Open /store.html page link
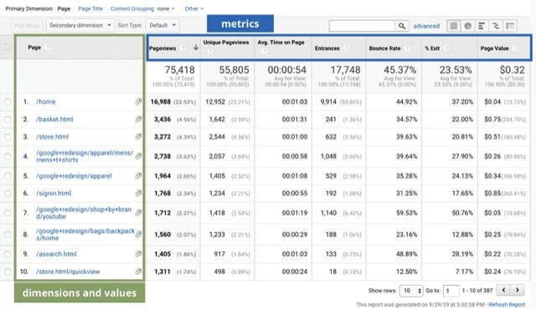536x310 pixels. tap(52, 137)
